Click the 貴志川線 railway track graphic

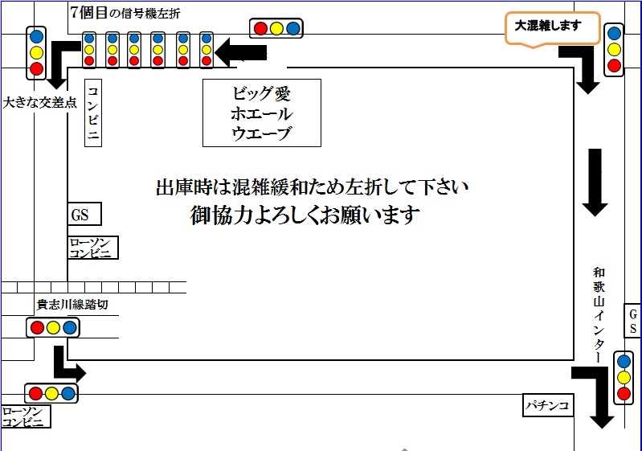(93, 287)
